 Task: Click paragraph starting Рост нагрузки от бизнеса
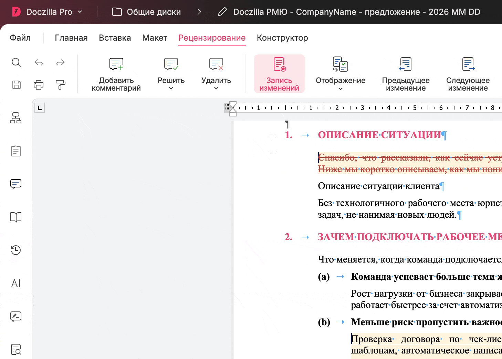(427, 299)
